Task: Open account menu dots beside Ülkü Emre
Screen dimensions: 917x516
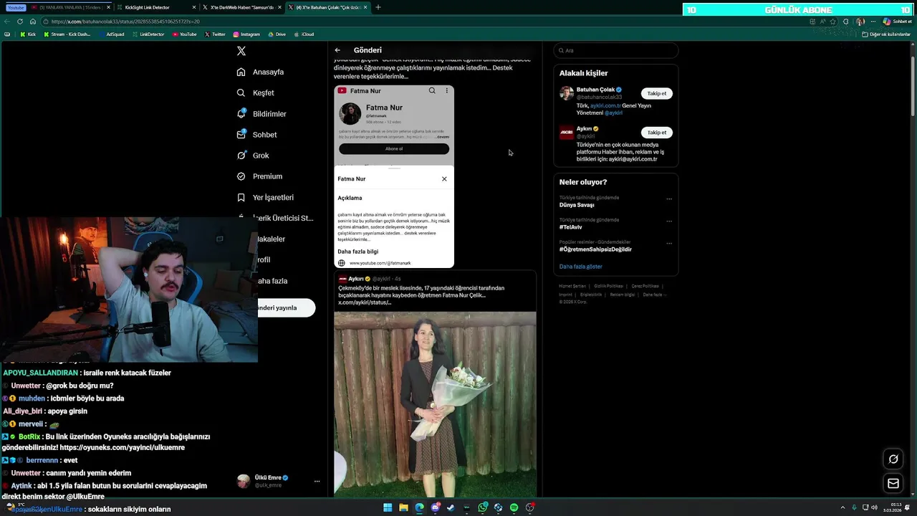Action: [x=317, y=482]
